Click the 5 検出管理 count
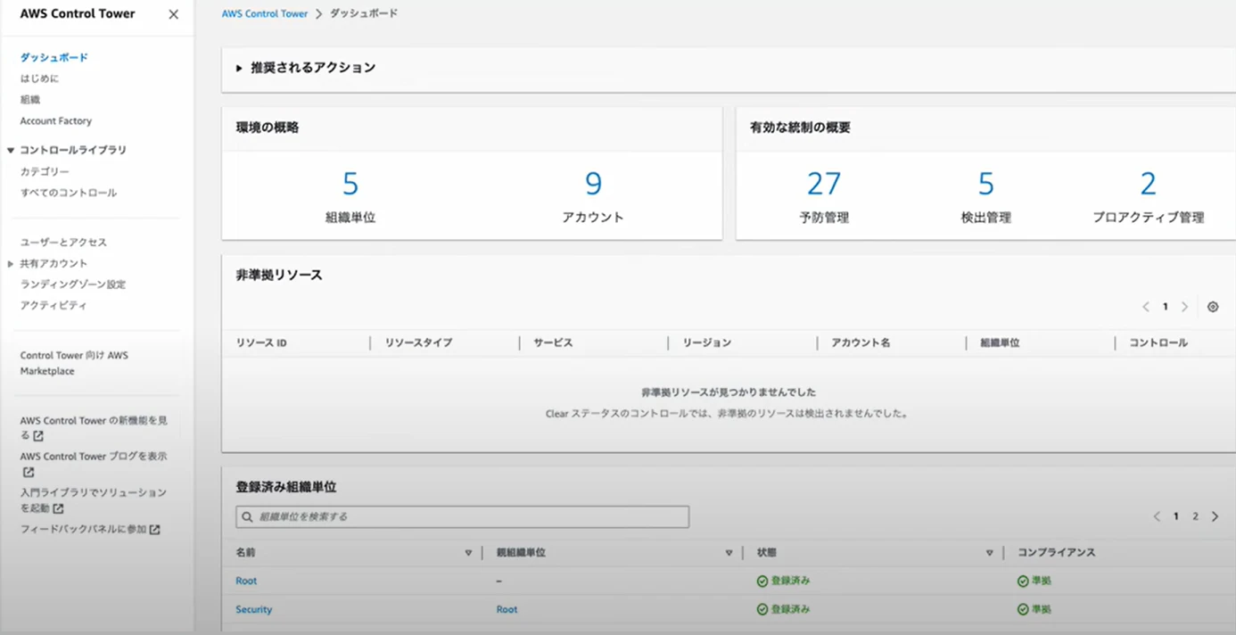This screenshot has width=1236, height=635. [x=985, y=184]
